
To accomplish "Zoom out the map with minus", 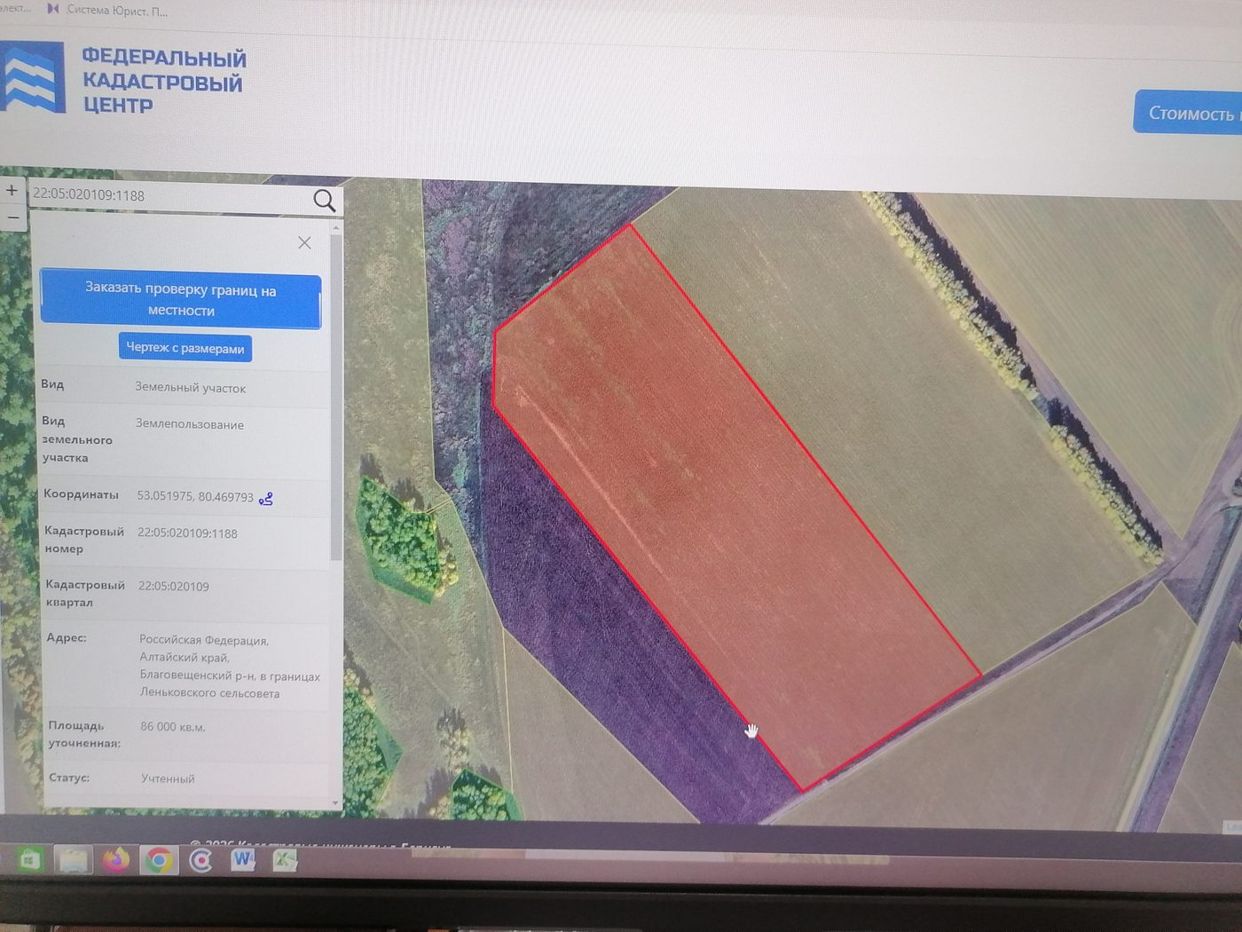I will click(x=12, y=217).
